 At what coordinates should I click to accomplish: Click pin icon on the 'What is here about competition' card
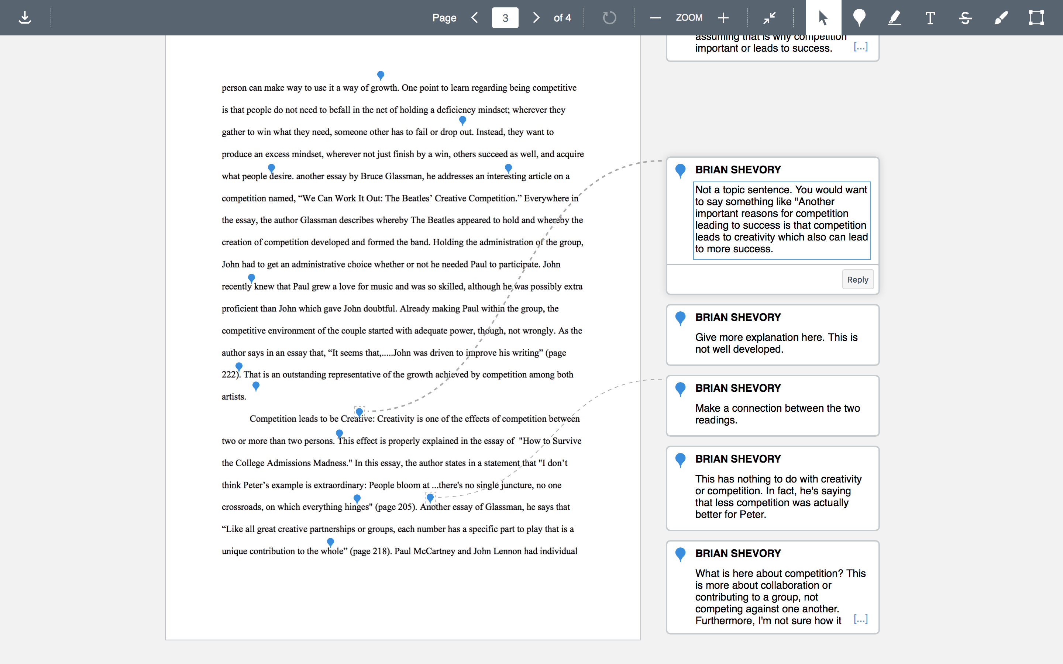pyautogui.click(x=680, y=554)
